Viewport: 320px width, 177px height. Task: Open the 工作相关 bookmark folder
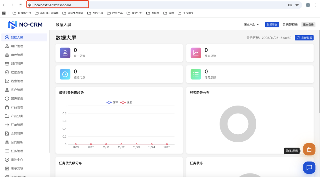186,13
